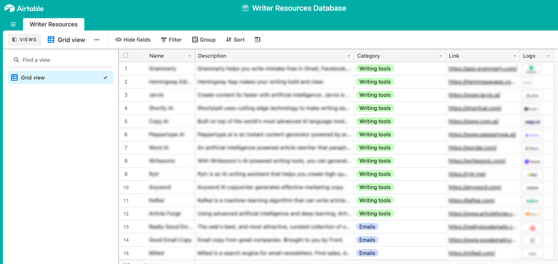558x264 pixels.
Task: Select row 12 Writing tools category tag
Action: [375, 213]
